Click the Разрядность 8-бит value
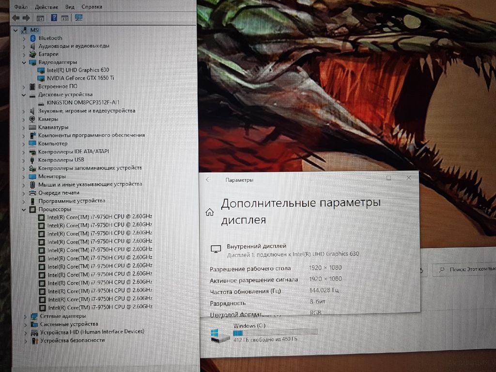496x372 pixels. click(317, 302)
